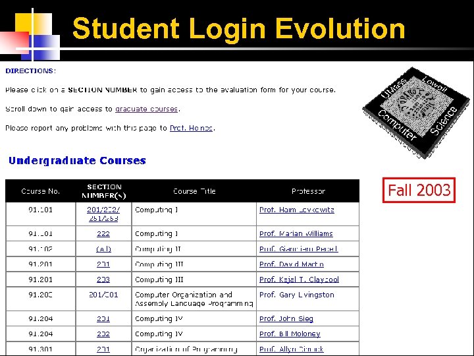Click course number 91.204 in Sieg's row

tap(41, 319)
